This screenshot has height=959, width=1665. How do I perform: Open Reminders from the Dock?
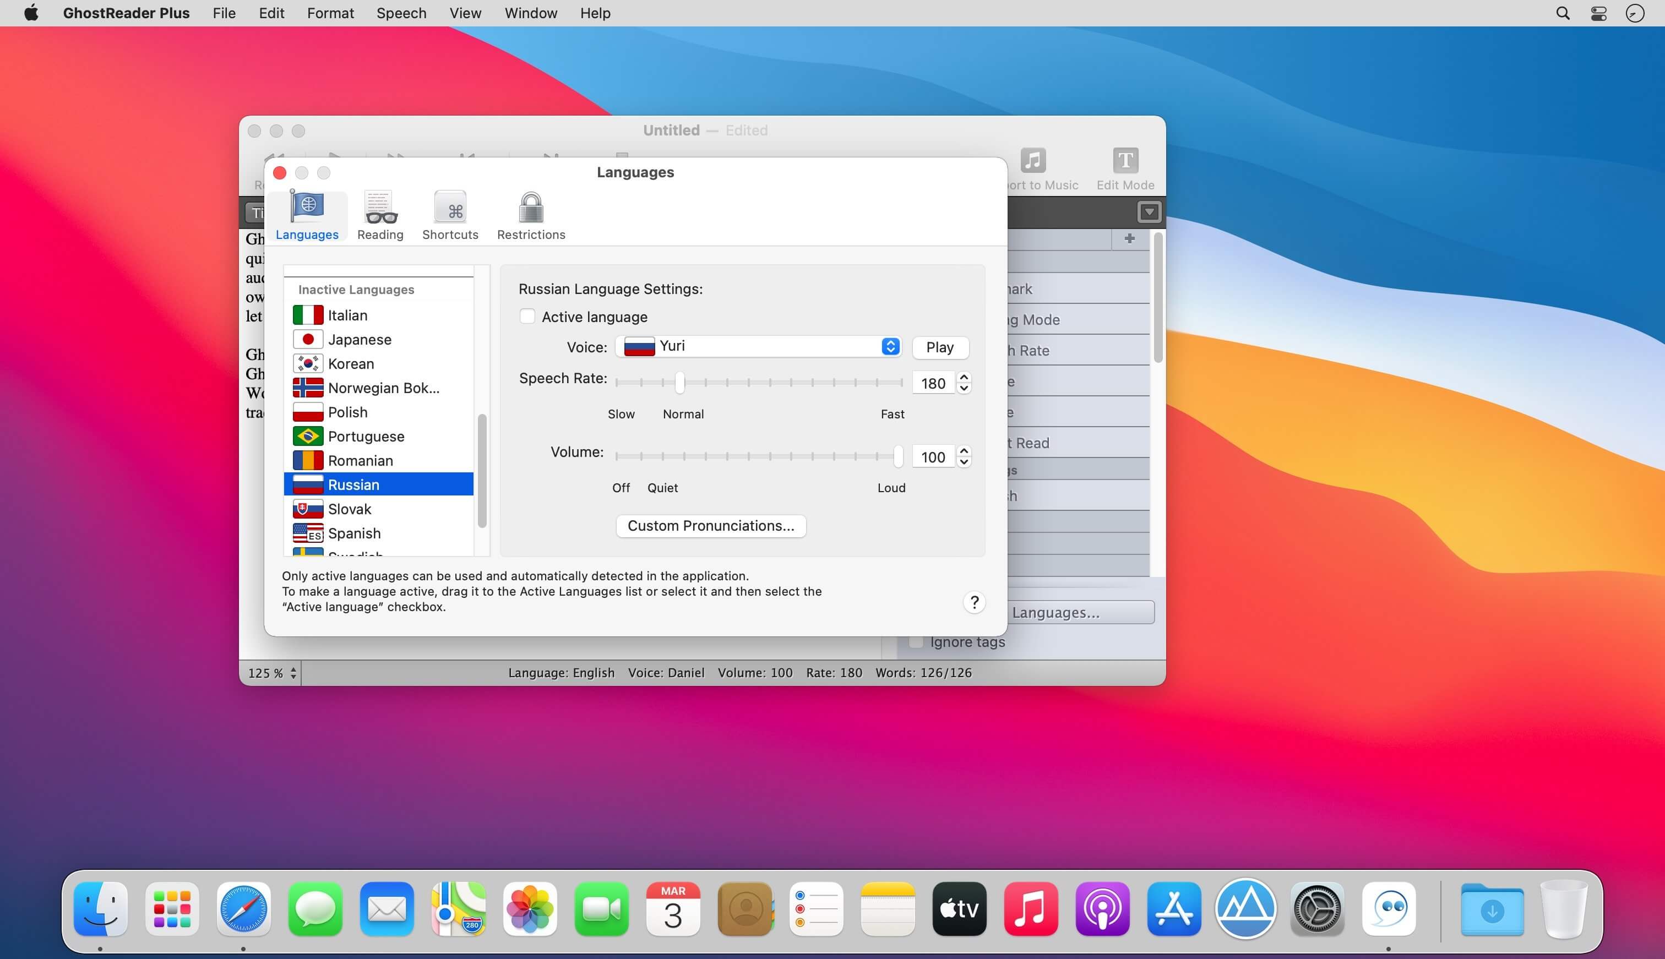tap(816, 908)
